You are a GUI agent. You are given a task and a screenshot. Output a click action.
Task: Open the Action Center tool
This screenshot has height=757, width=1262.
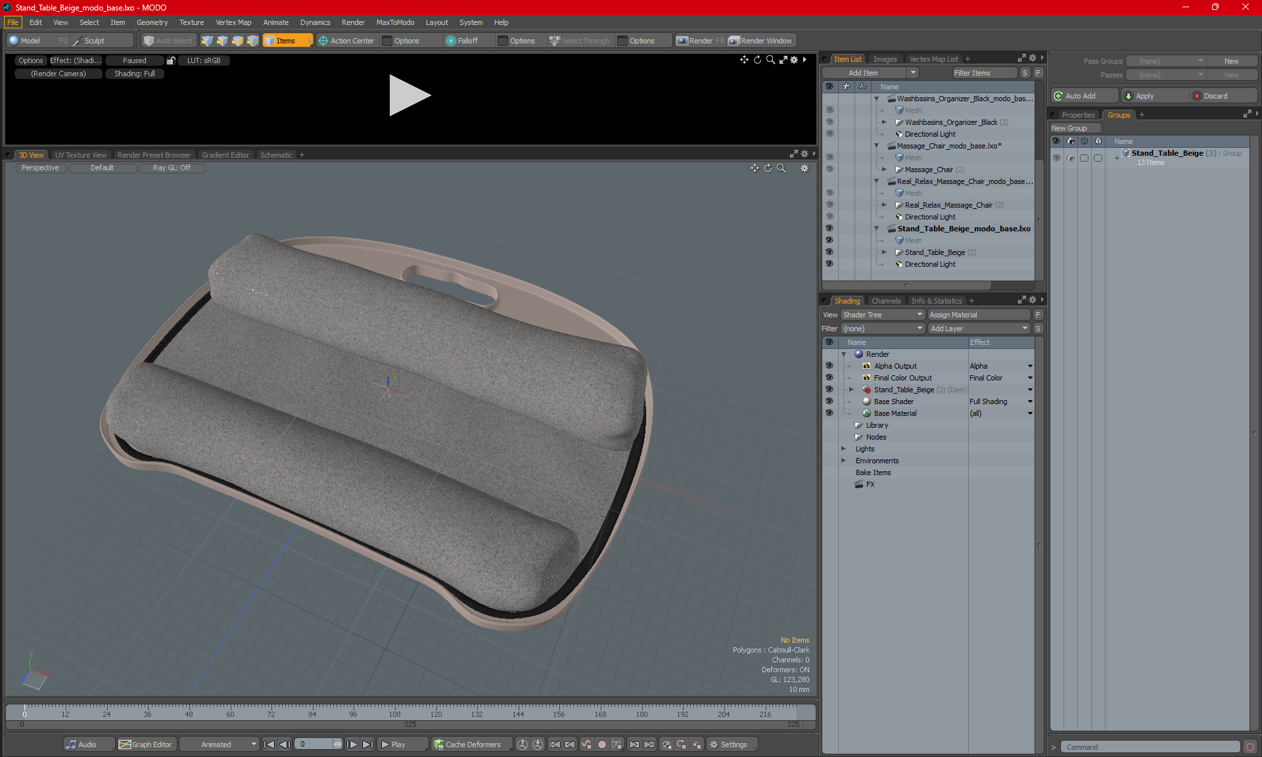346,41
